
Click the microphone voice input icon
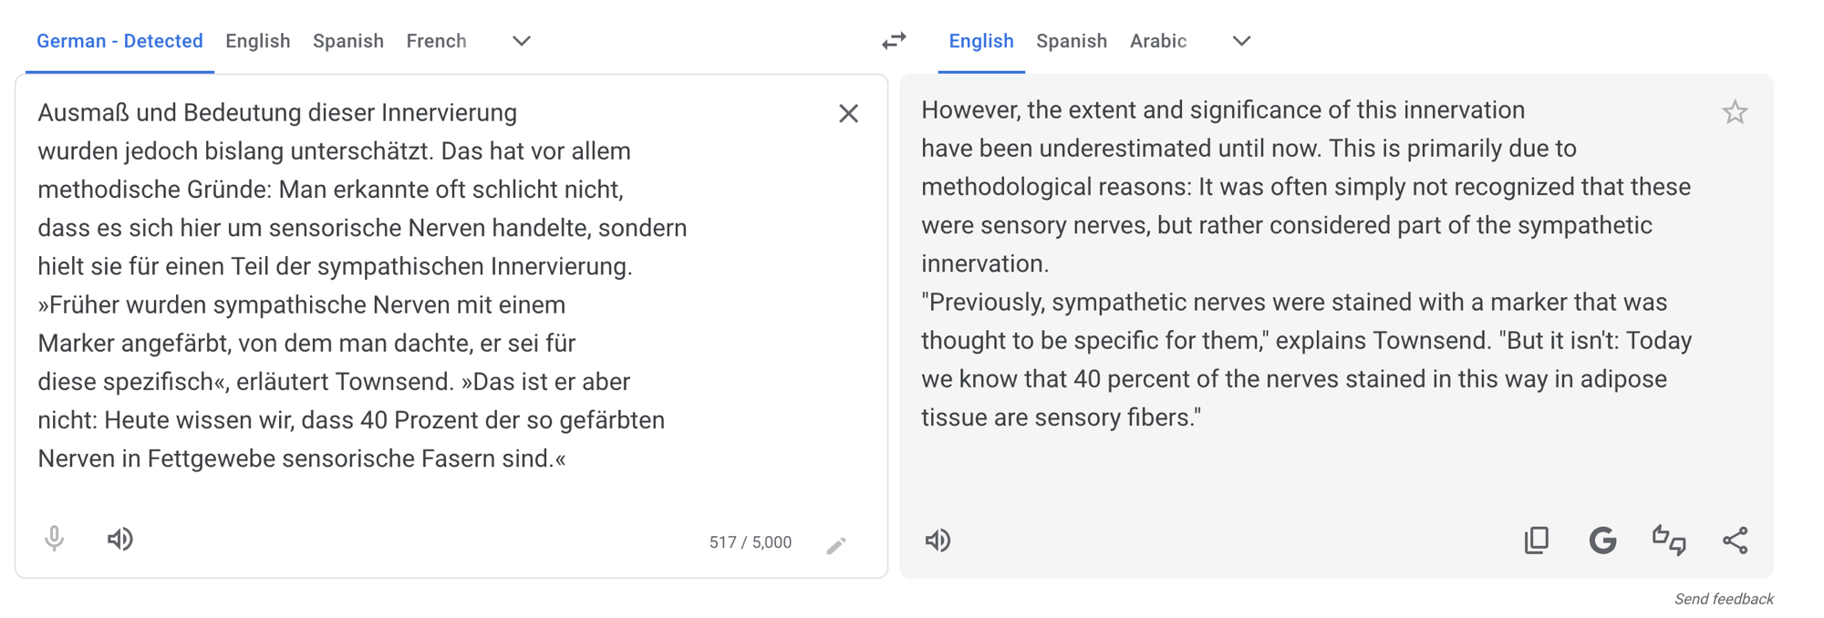(55, 539)
